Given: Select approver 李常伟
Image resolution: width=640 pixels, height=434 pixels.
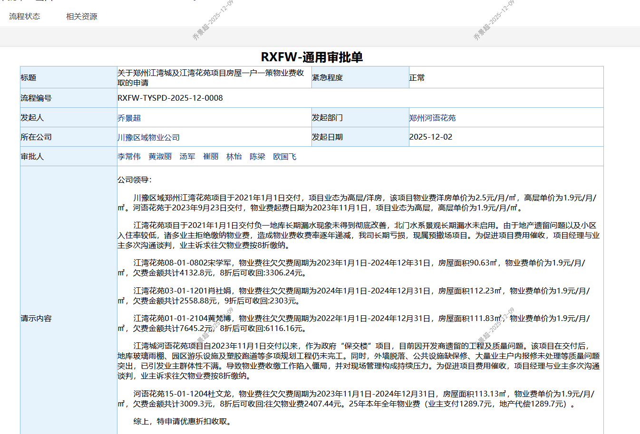Looking at the screenshot, I should (x=129, y=157).
